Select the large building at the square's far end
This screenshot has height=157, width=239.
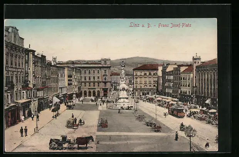(x=94, y=78)
